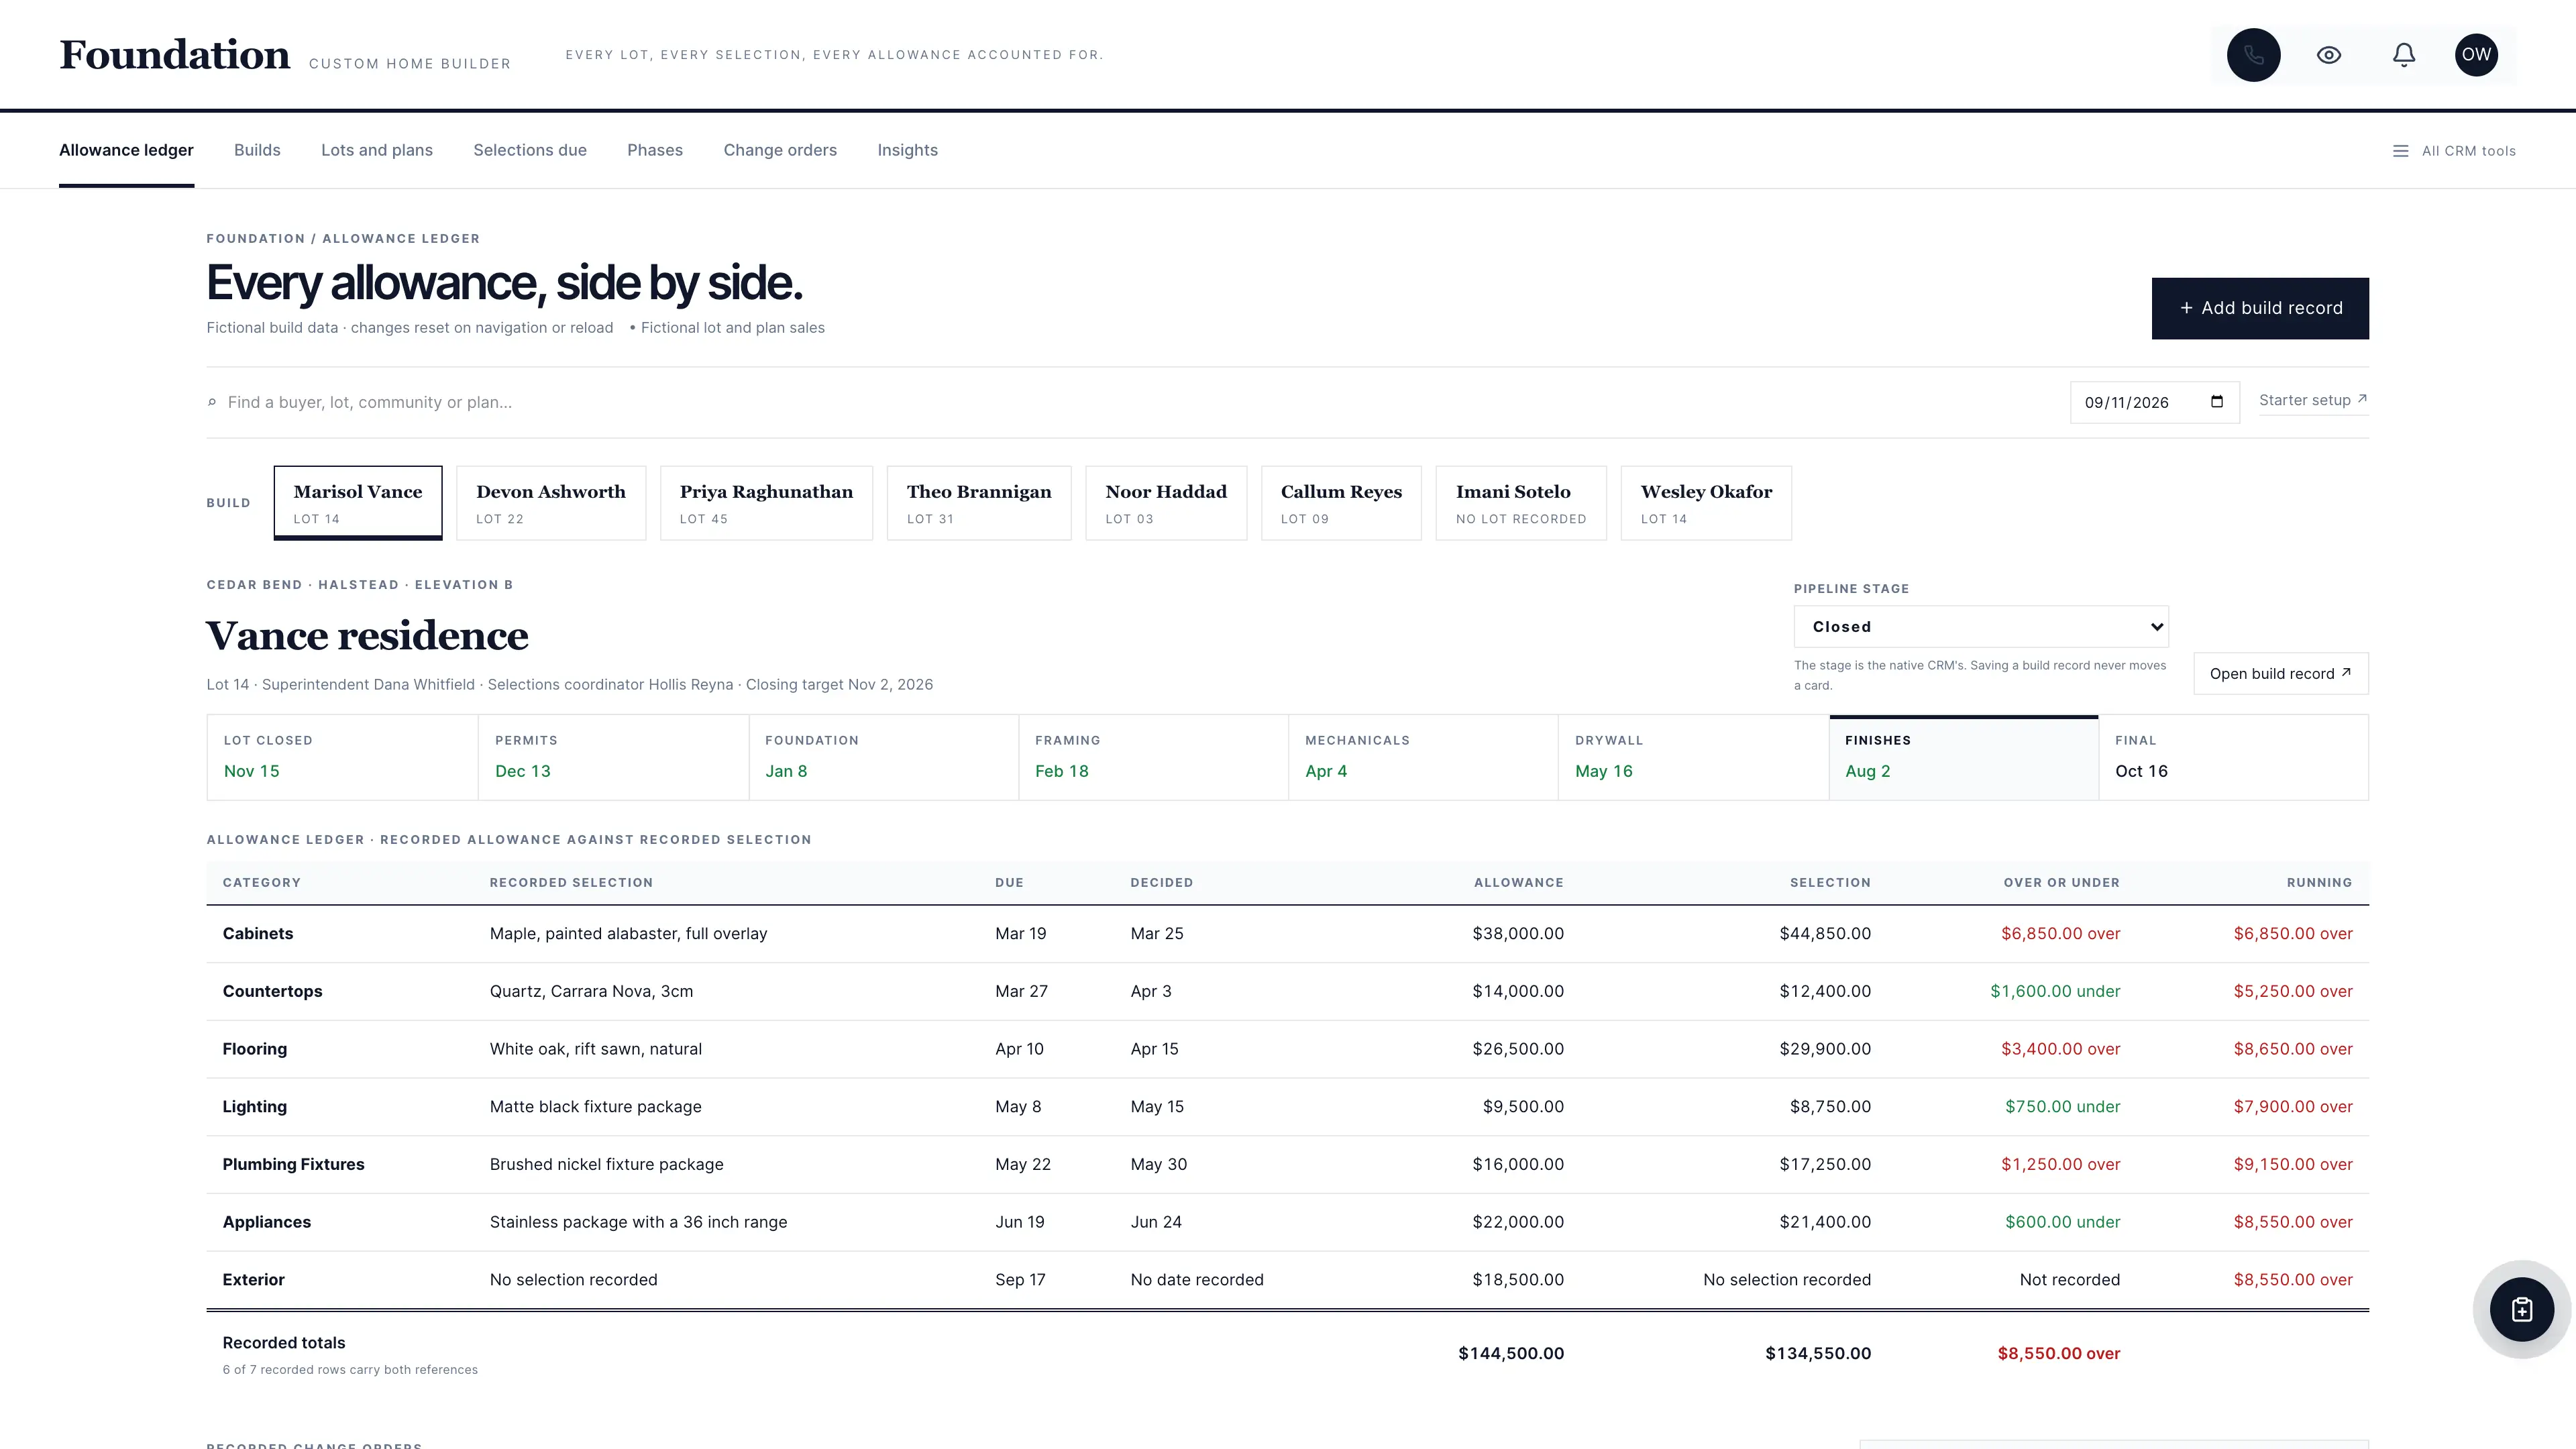Viewport: 2576px width, 1449px height.
Task: Click the floating clipboard add button
Action: [x=2521, y=1309]
